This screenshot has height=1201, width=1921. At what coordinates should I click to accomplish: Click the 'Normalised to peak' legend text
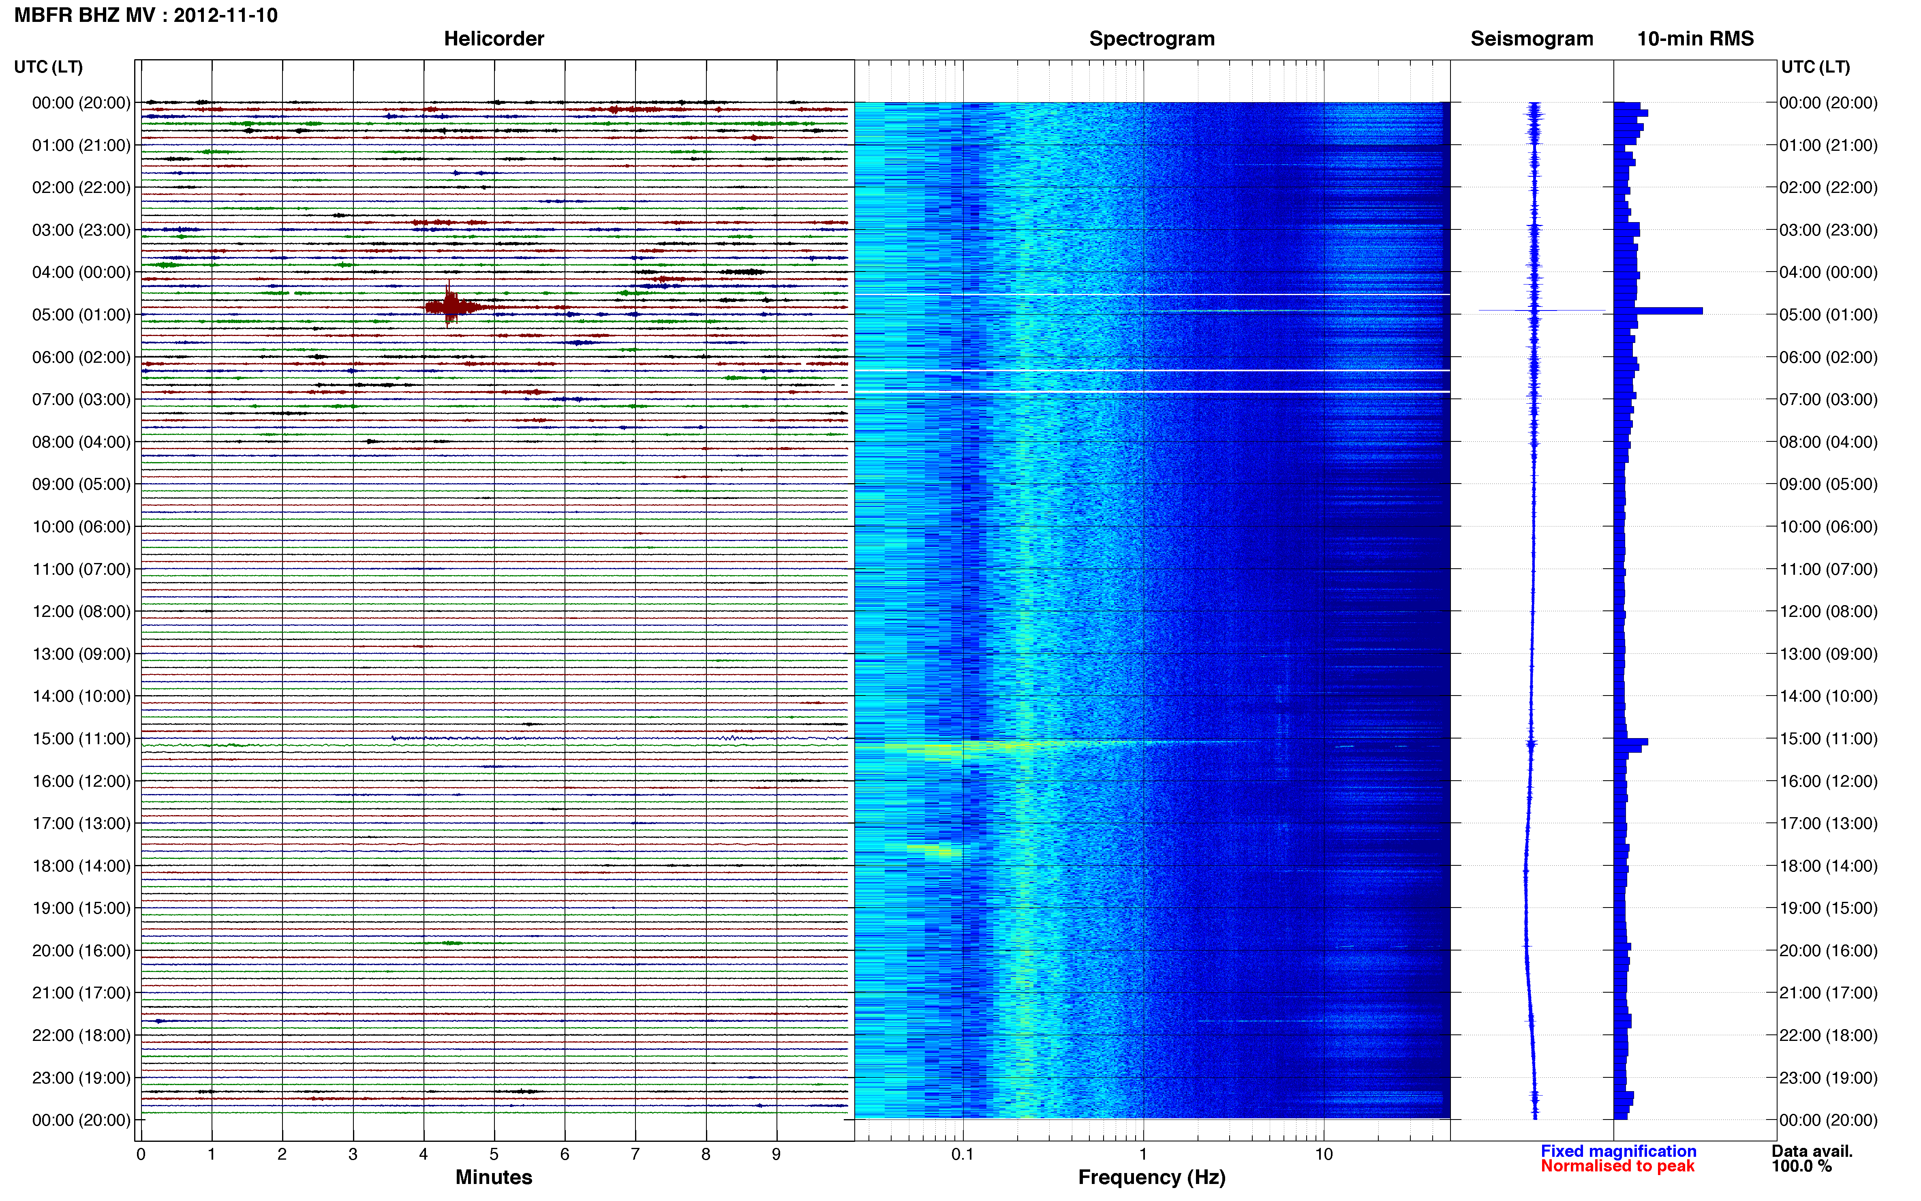point(1617,1166)
